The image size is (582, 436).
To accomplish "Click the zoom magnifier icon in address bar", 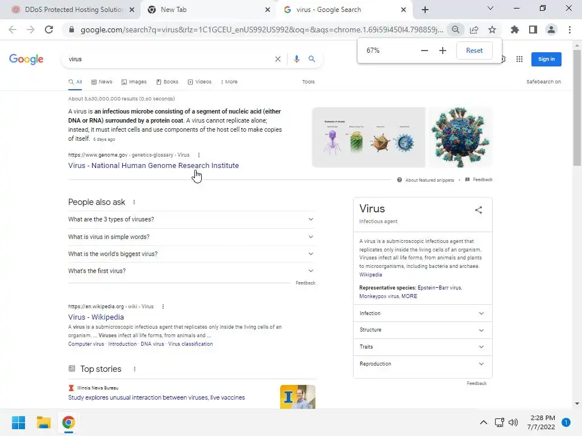I will (455, 30).
